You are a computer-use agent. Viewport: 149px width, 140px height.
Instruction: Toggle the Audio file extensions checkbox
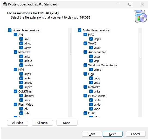point(79,30)
